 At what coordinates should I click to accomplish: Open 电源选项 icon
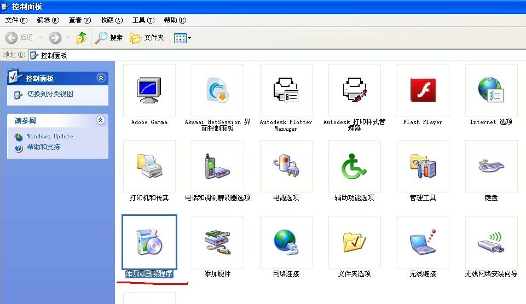pos(286,166)
